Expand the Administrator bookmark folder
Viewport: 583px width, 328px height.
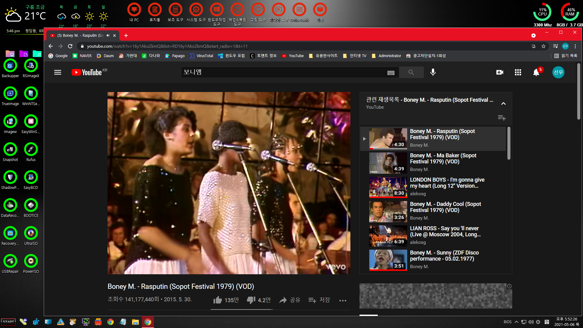[386, 56]
